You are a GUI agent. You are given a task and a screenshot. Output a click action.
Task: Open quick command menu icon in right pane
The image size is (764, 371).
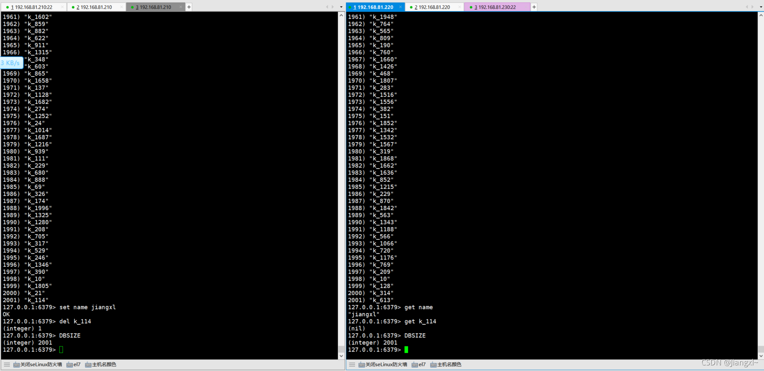click(x=352, y=365)
